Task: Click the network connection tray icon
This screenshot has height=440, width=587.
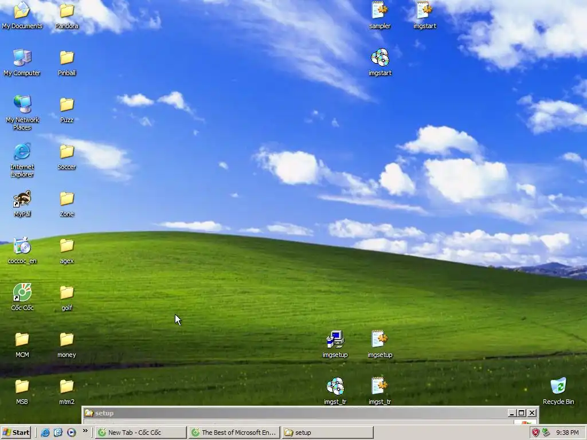Action: pos(546,433)
